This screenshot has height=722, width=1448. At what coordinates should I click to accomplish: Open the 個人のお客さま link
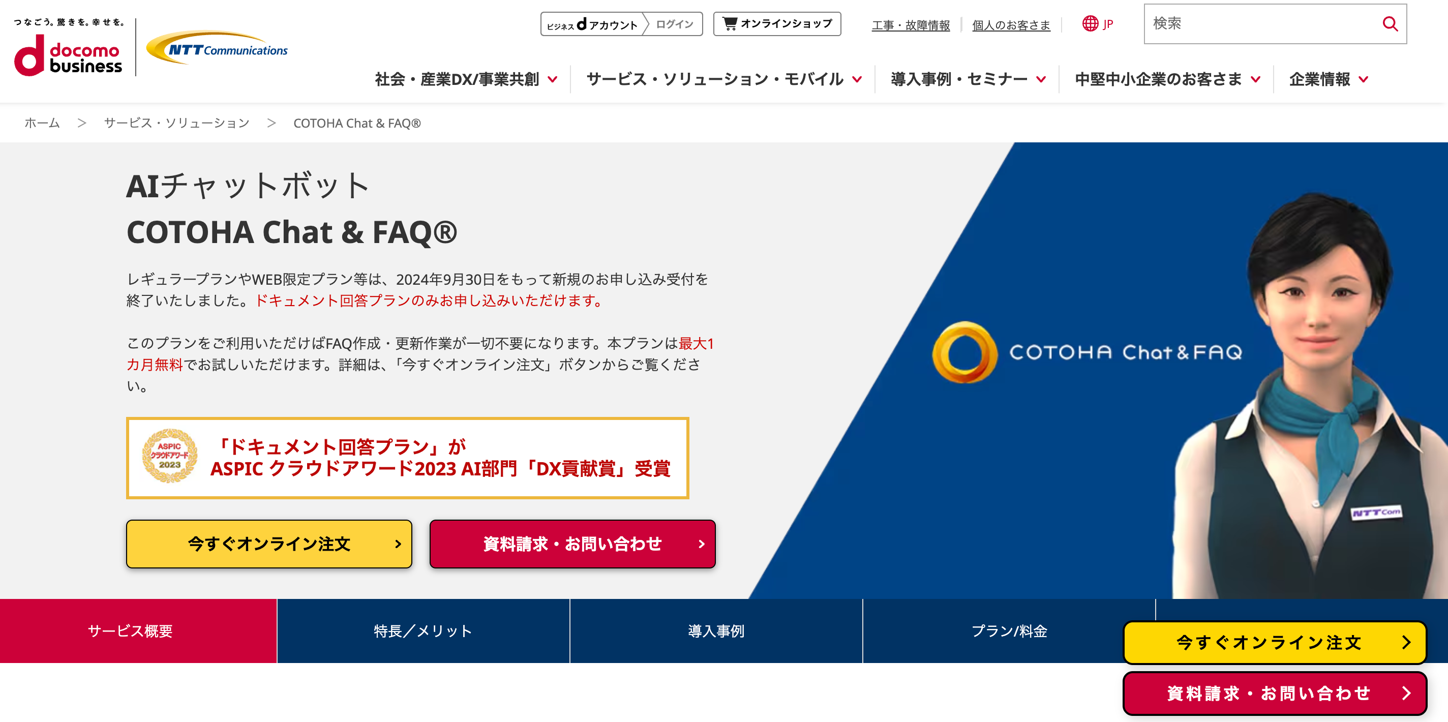tap(1011, 25)
